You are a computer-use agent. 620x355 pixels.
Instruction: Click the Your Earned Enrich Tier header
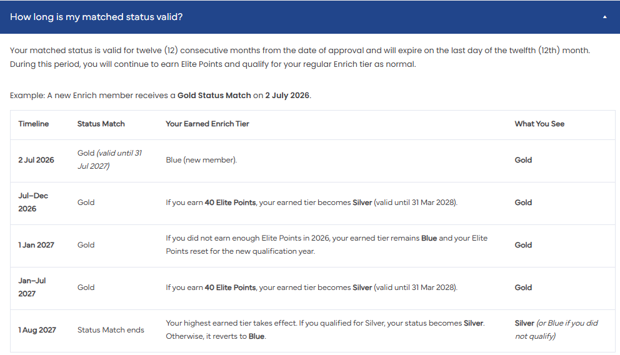coord(207,124)
